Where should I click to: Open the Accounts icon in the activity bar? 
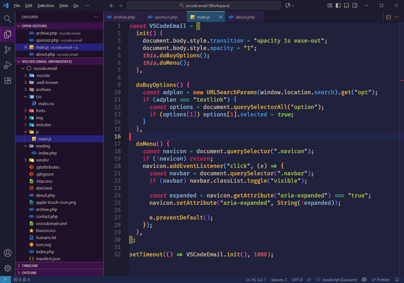point(7,253)
